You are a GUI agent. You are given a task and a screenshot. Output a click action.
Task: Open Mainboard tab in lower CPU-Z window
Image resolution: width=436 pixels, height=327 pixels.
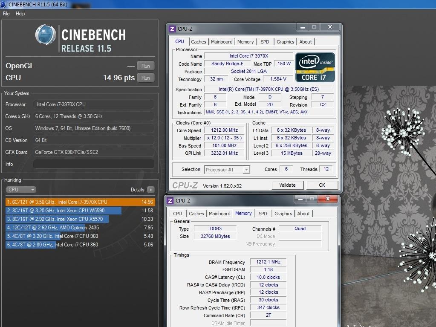(x=219, y=214)
